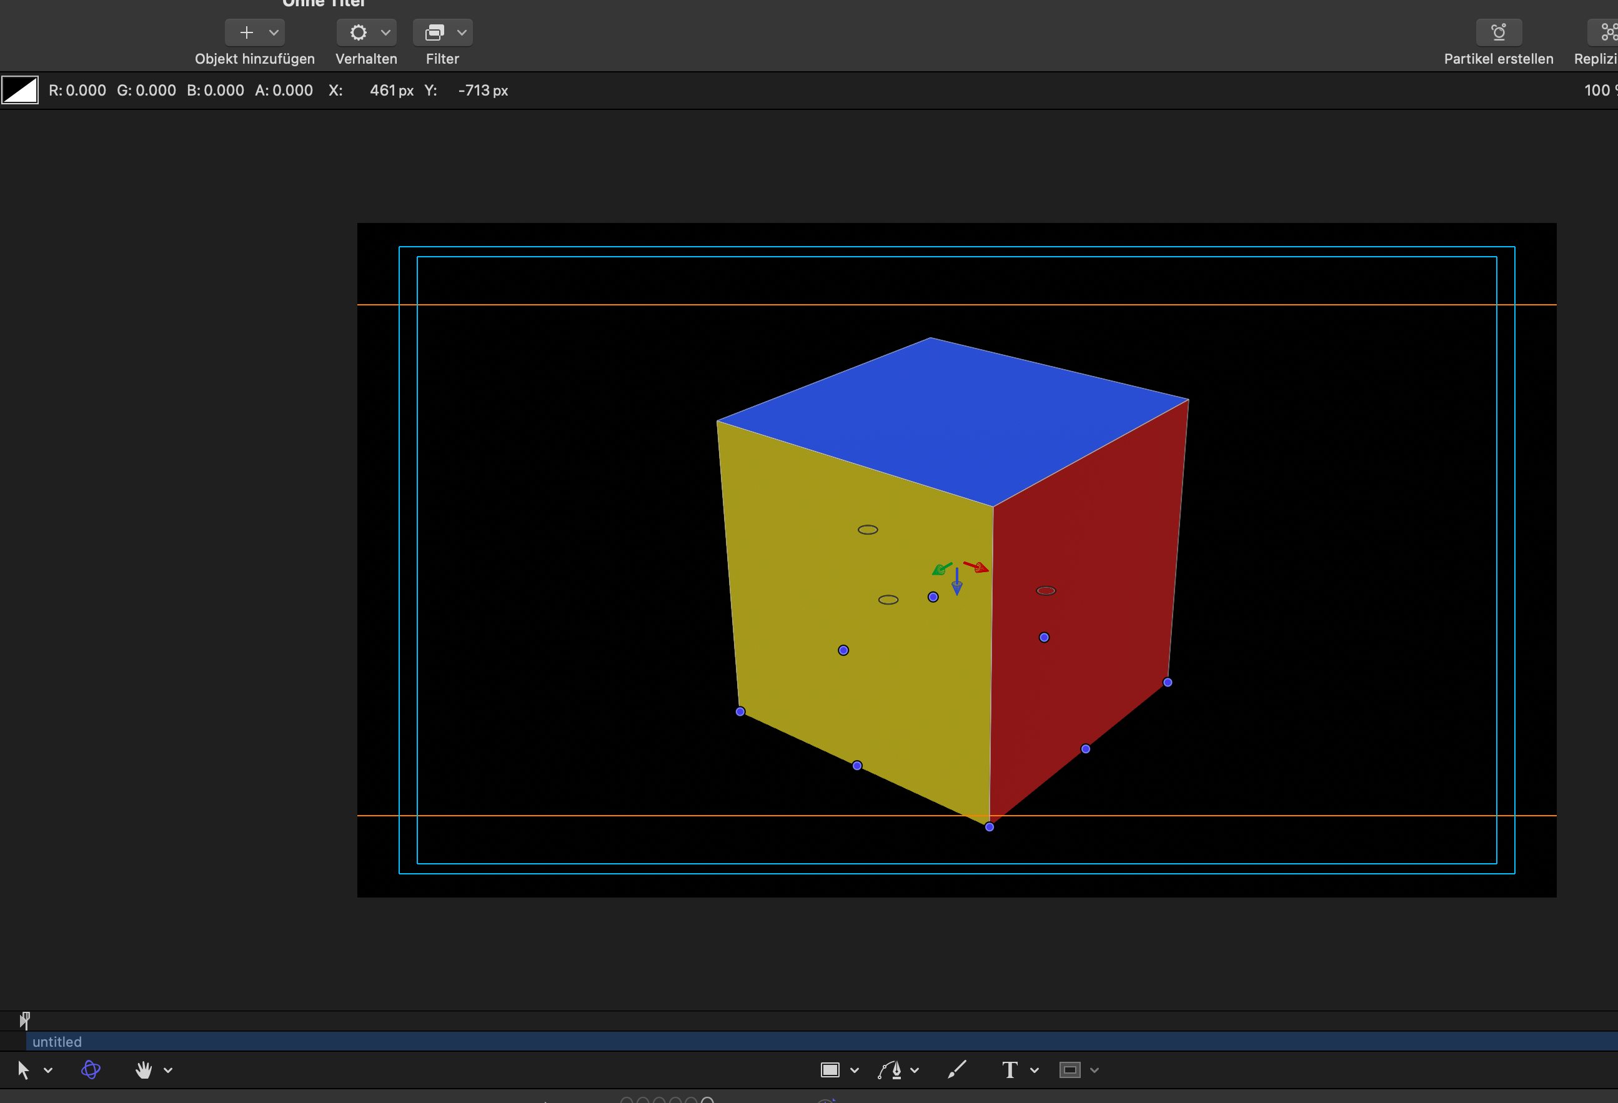Click control point at red face's bottom-right corner
Viewport: 1618px width, 1103px height.
[x=1168, y=683]
